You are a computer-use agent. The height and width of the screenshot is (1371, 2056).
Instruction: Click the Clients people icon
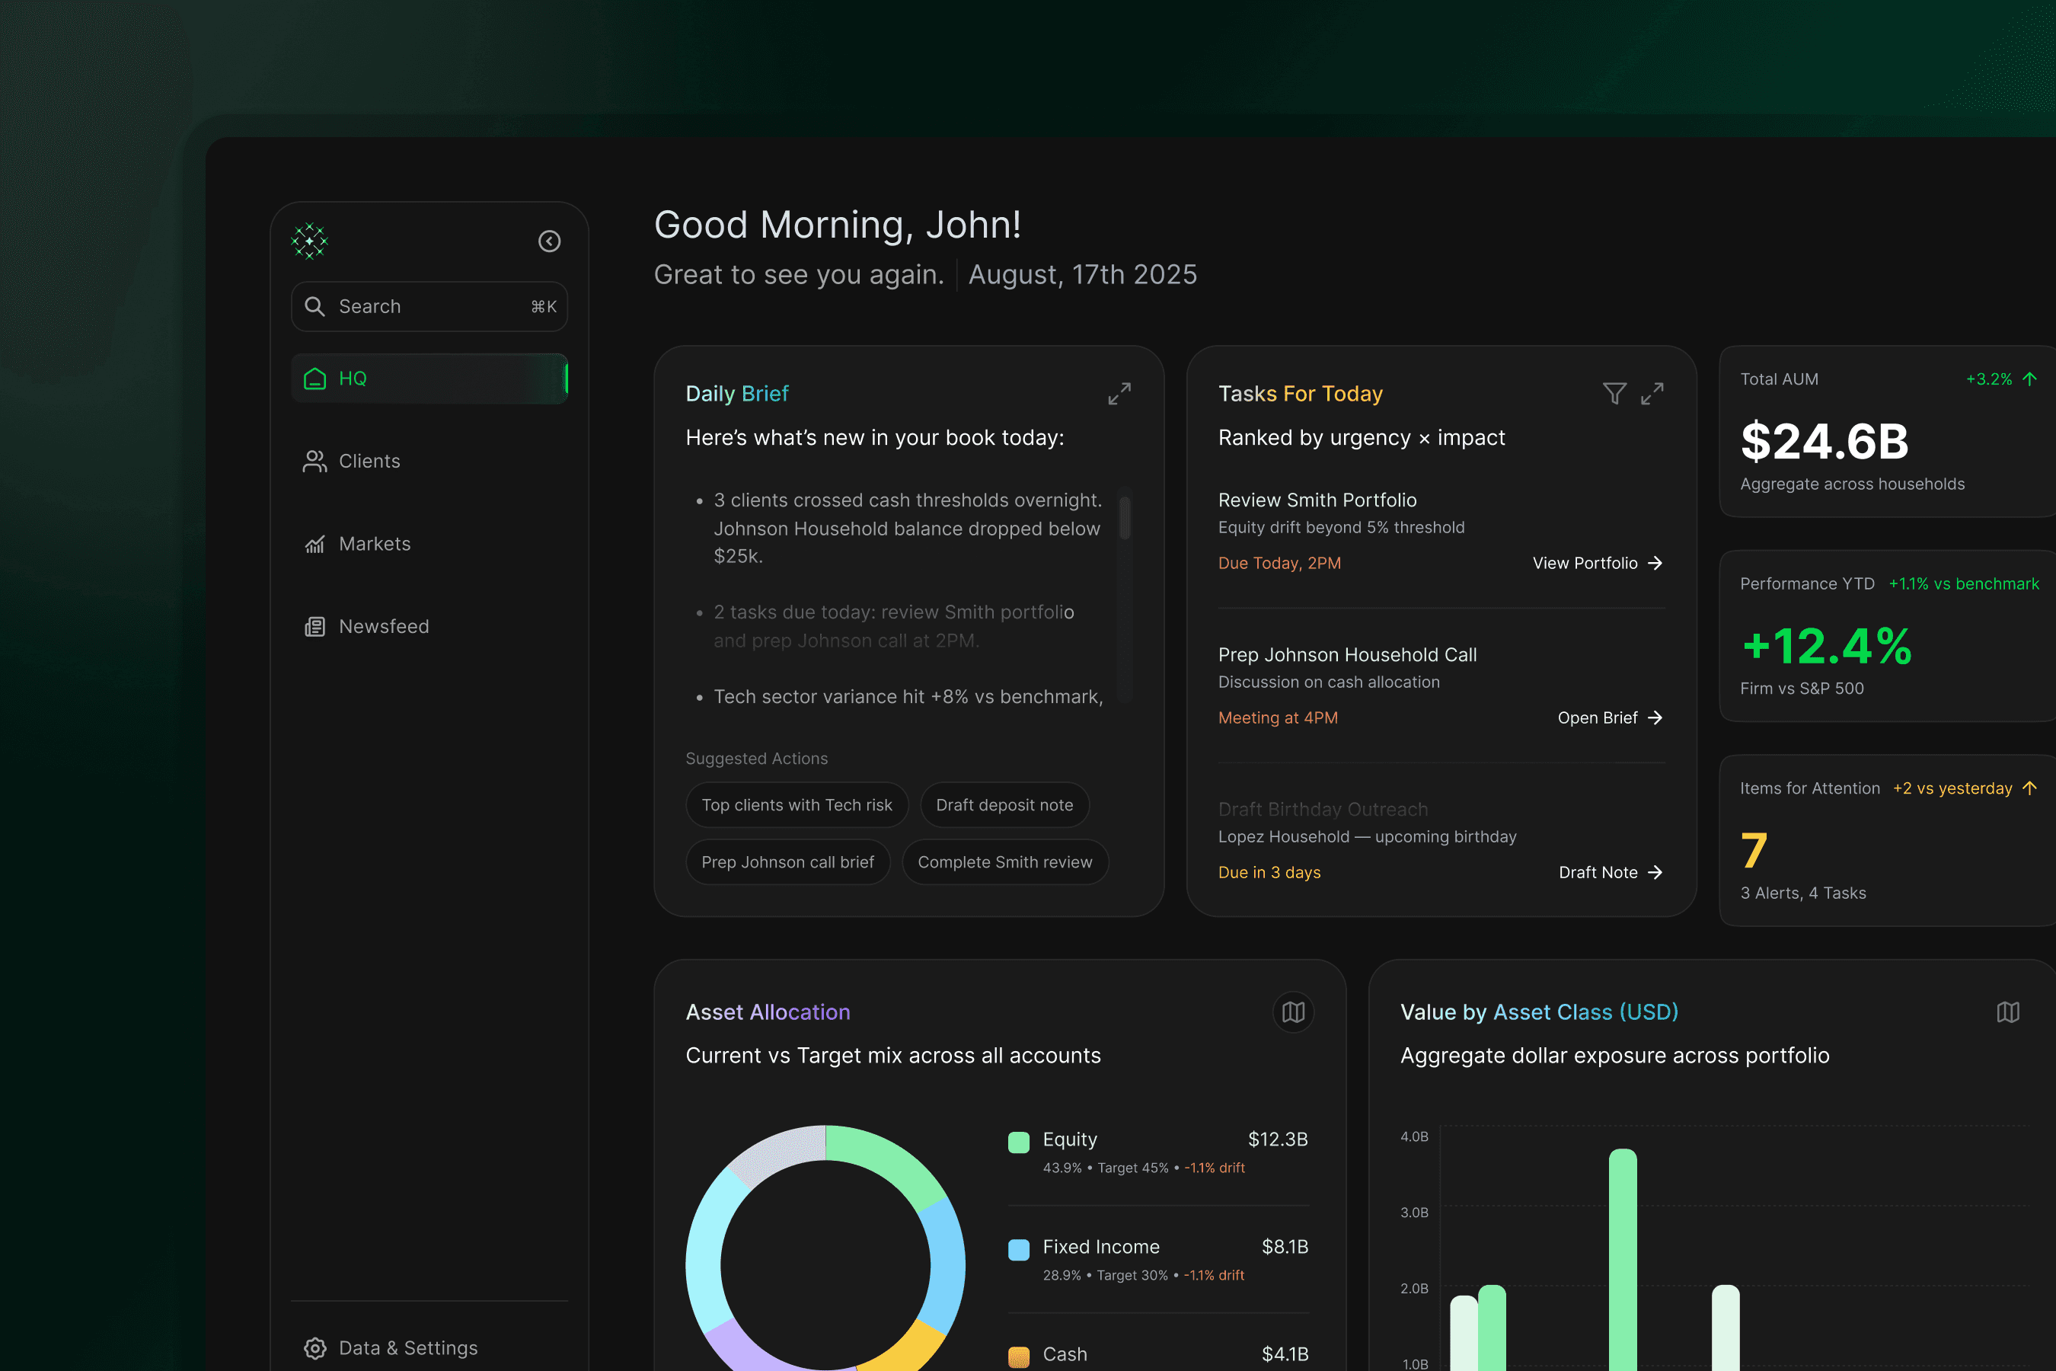click(x=314, y=462)
